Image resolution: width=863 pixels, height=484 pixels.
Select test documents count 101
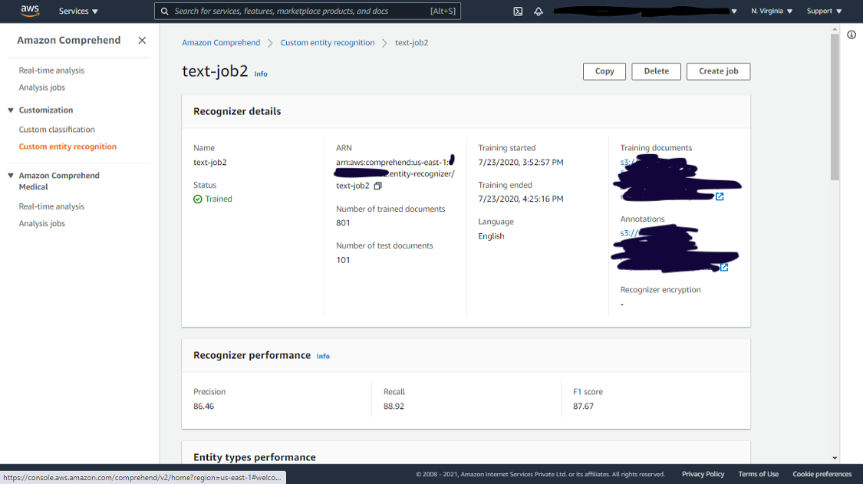[343, 260]
